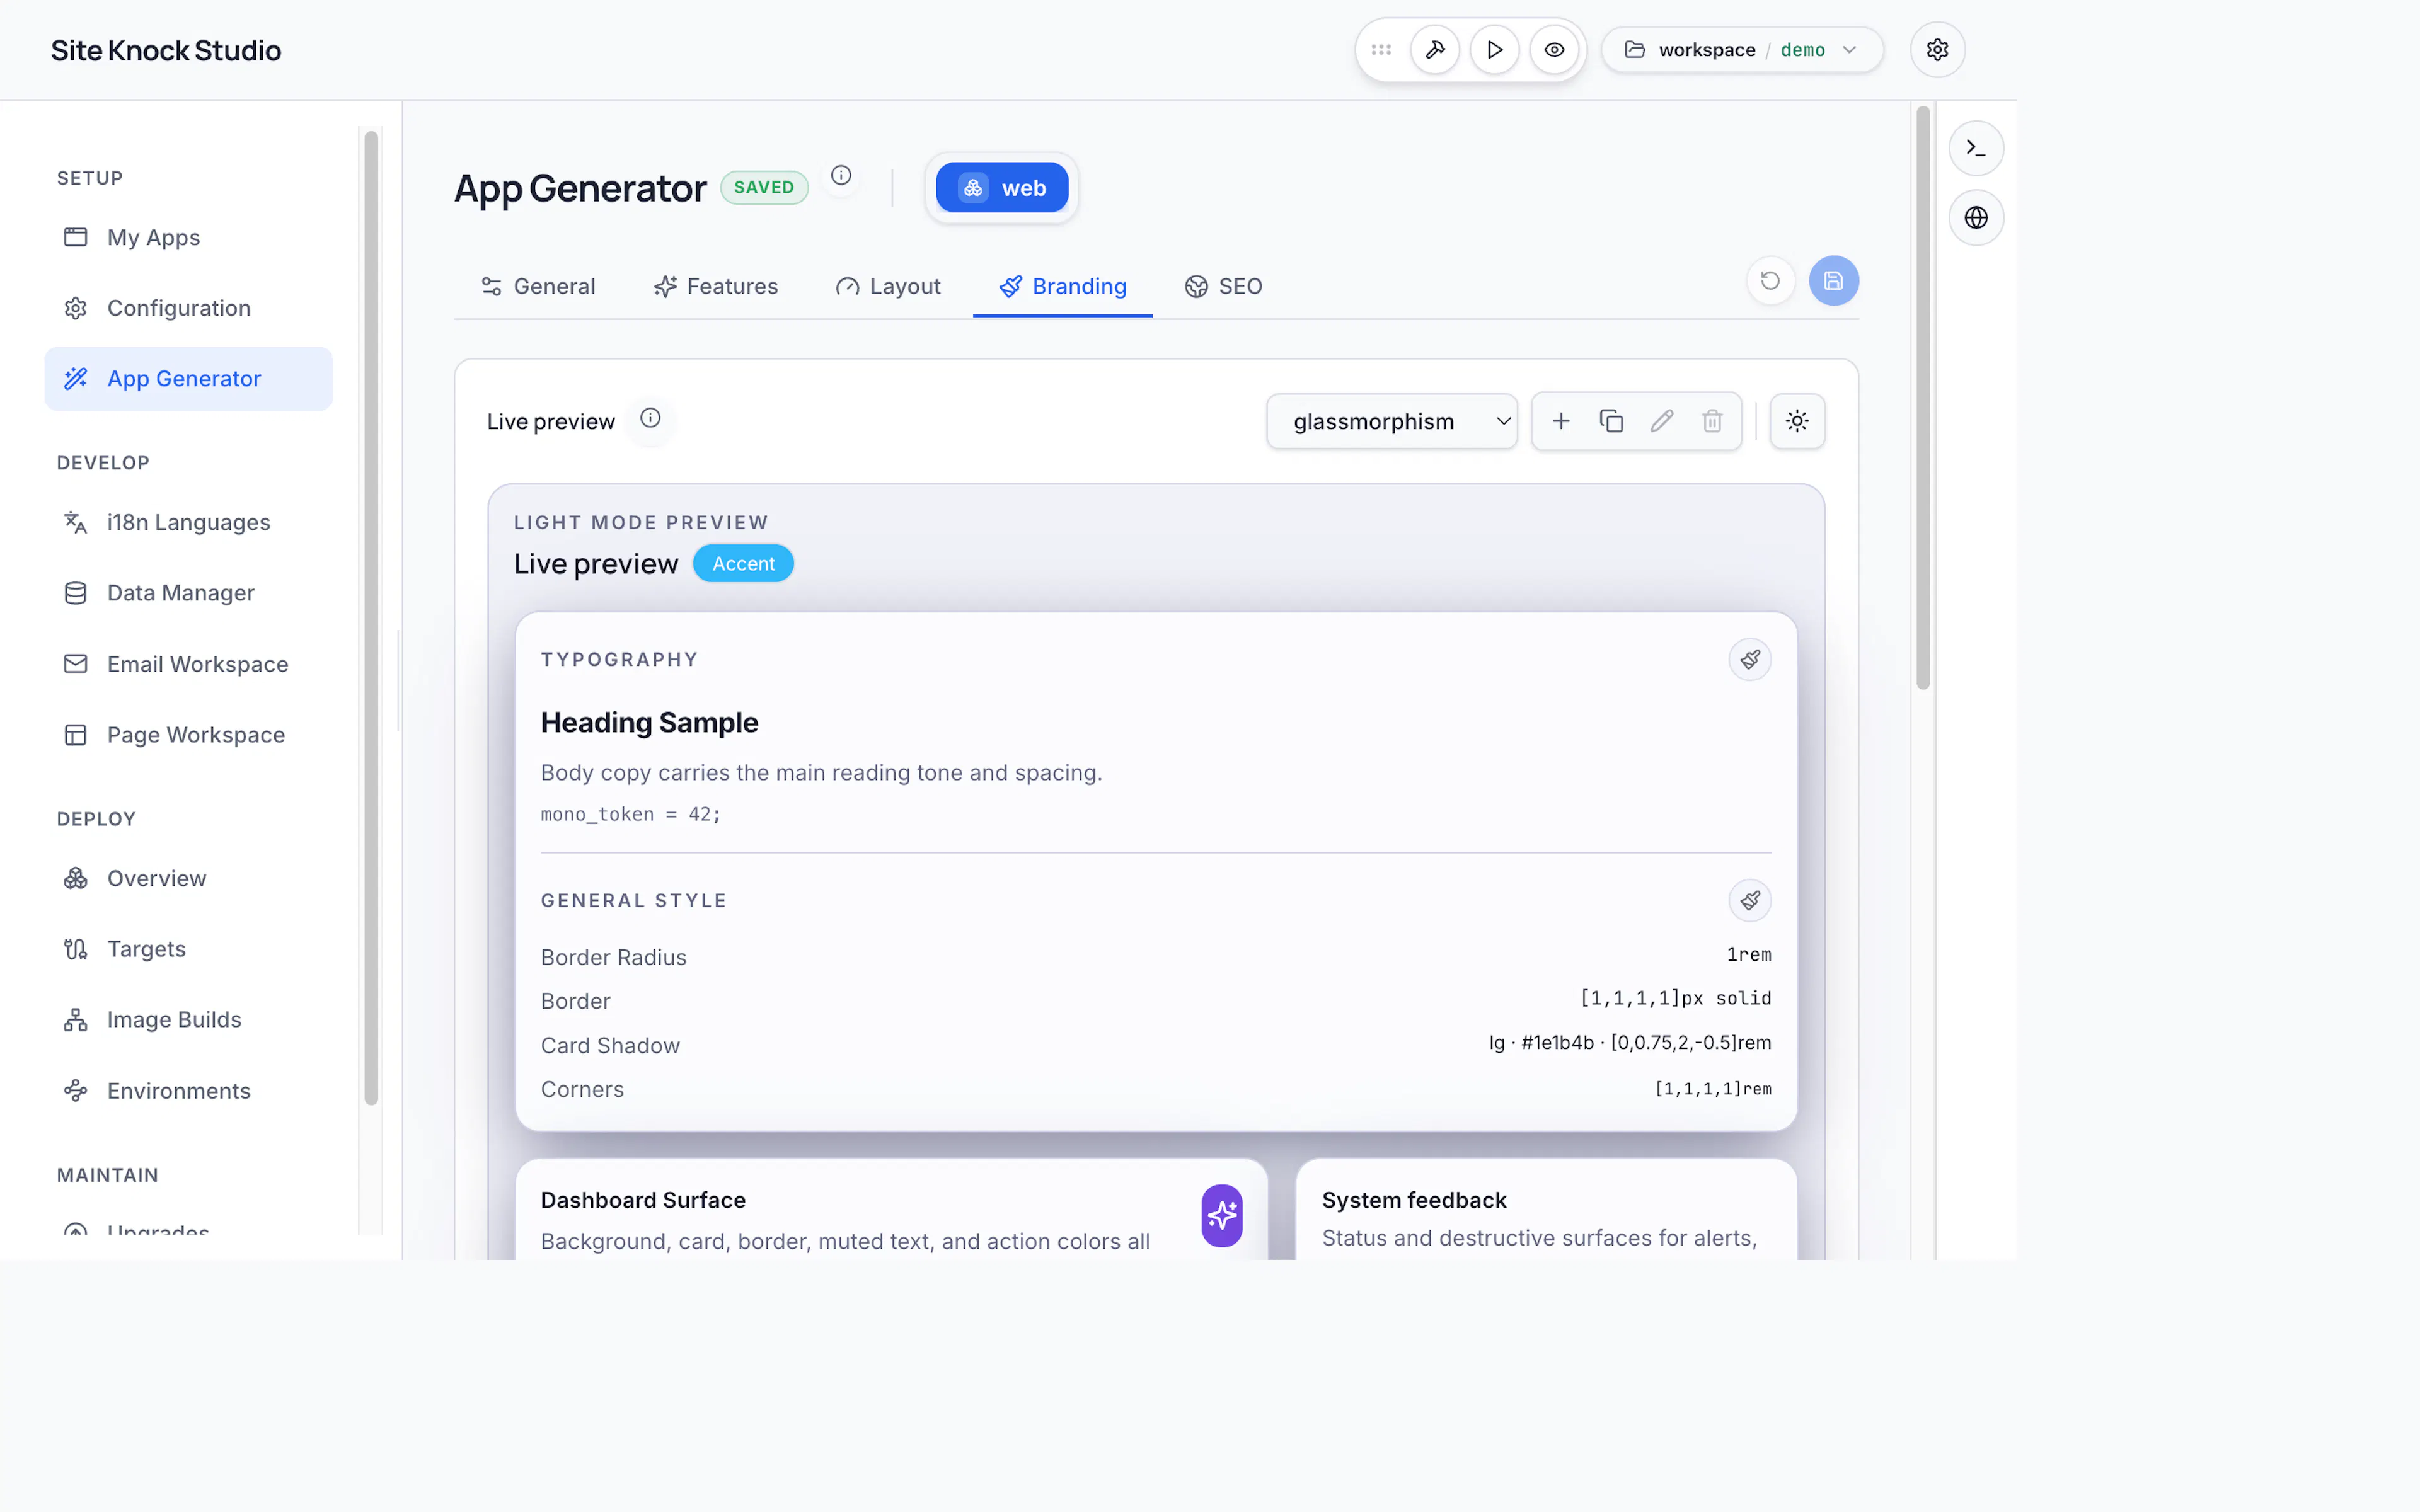Image resolution: width=2420 pixels, height=1512 pixels.
Task: Click the sidebar vertical scrollbar
Action: point(371,618)
